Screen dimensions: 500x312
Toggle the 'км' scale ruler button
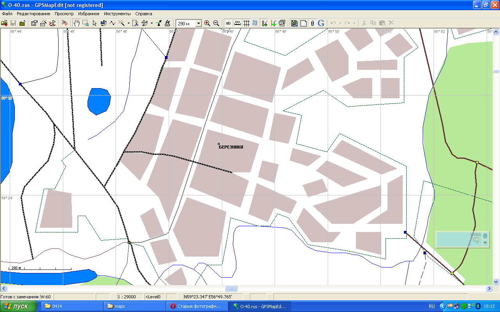coord(237,23)
